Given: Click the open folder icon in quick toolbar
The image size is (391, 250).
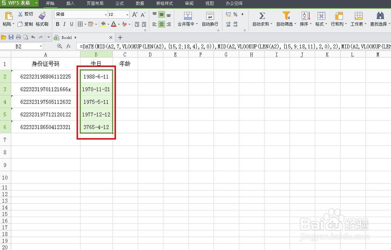Looking at the screenshot, I should point(4,37).
